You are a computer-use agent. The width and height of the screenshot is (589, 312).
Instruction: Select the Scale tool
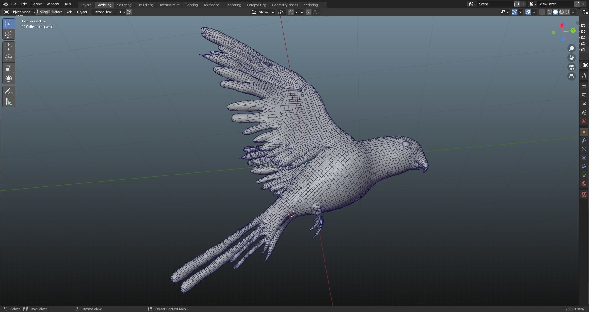(9, 68)
